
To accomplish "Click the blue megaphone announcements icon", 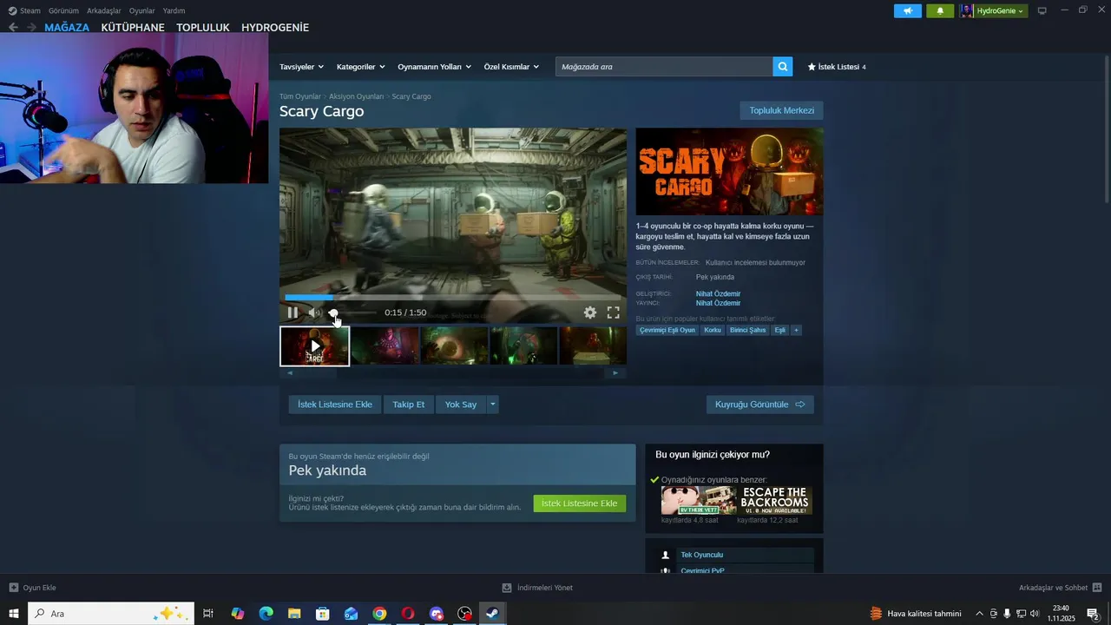I will pos(908,10).
